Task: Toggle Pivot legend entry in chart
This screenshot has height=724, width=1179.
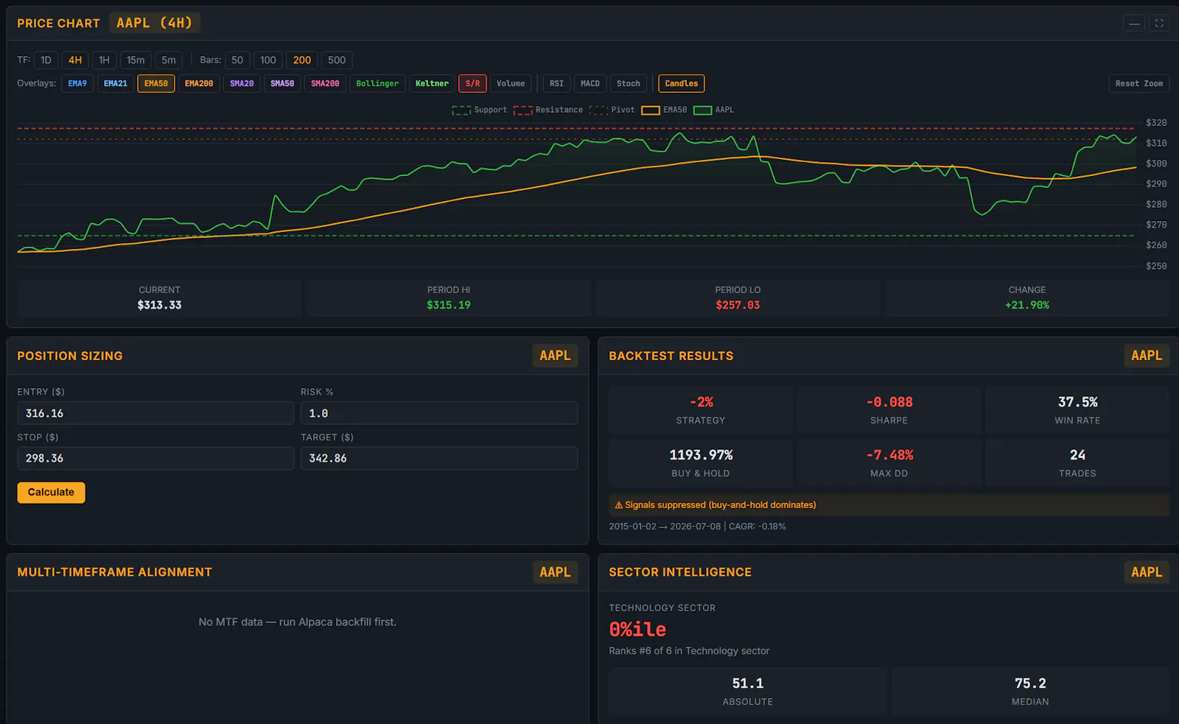Action: click(x=612, y=110)
